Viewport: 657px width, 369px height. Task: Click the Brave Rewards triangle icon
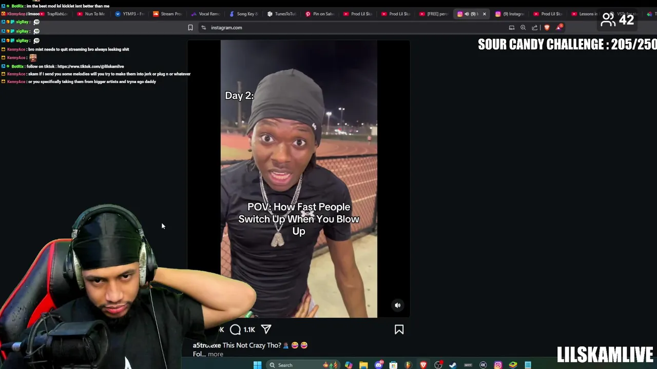tap(558, 28)
